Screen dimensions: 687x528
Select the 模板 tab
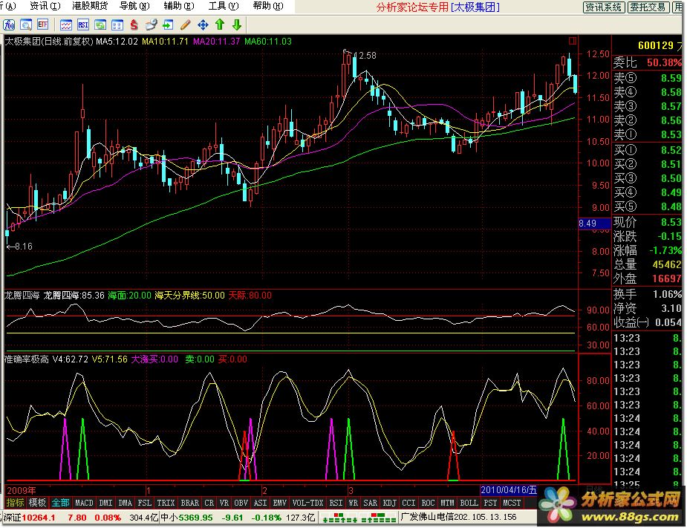37,503
